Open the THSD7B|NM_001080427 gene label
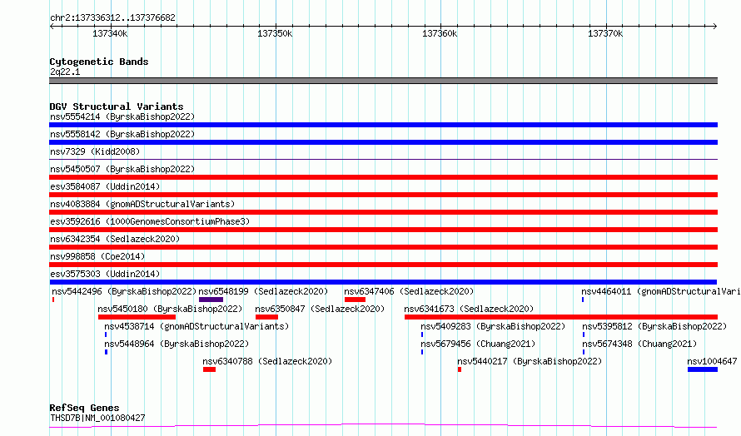Image resolution: width=741 pixels, height=436 pixels. tap(97, 418)
